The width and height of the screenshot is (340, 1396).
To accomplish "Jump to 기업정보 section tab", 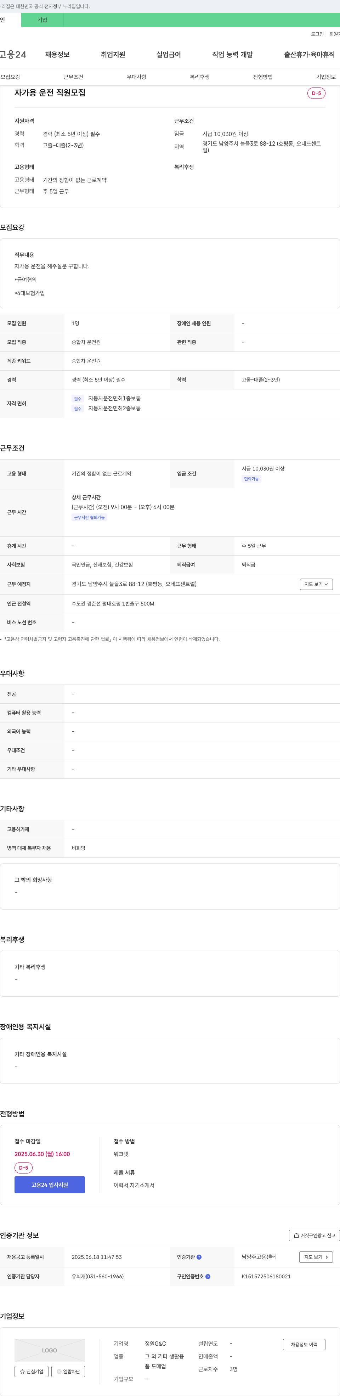I will tap(326, 77).
